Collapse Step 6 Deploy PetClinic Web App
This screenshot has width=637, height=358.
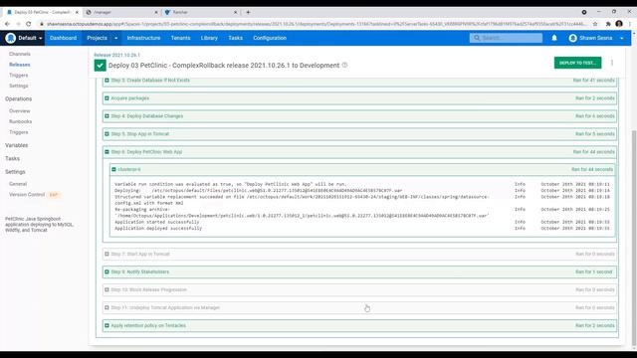click(106, 152)
